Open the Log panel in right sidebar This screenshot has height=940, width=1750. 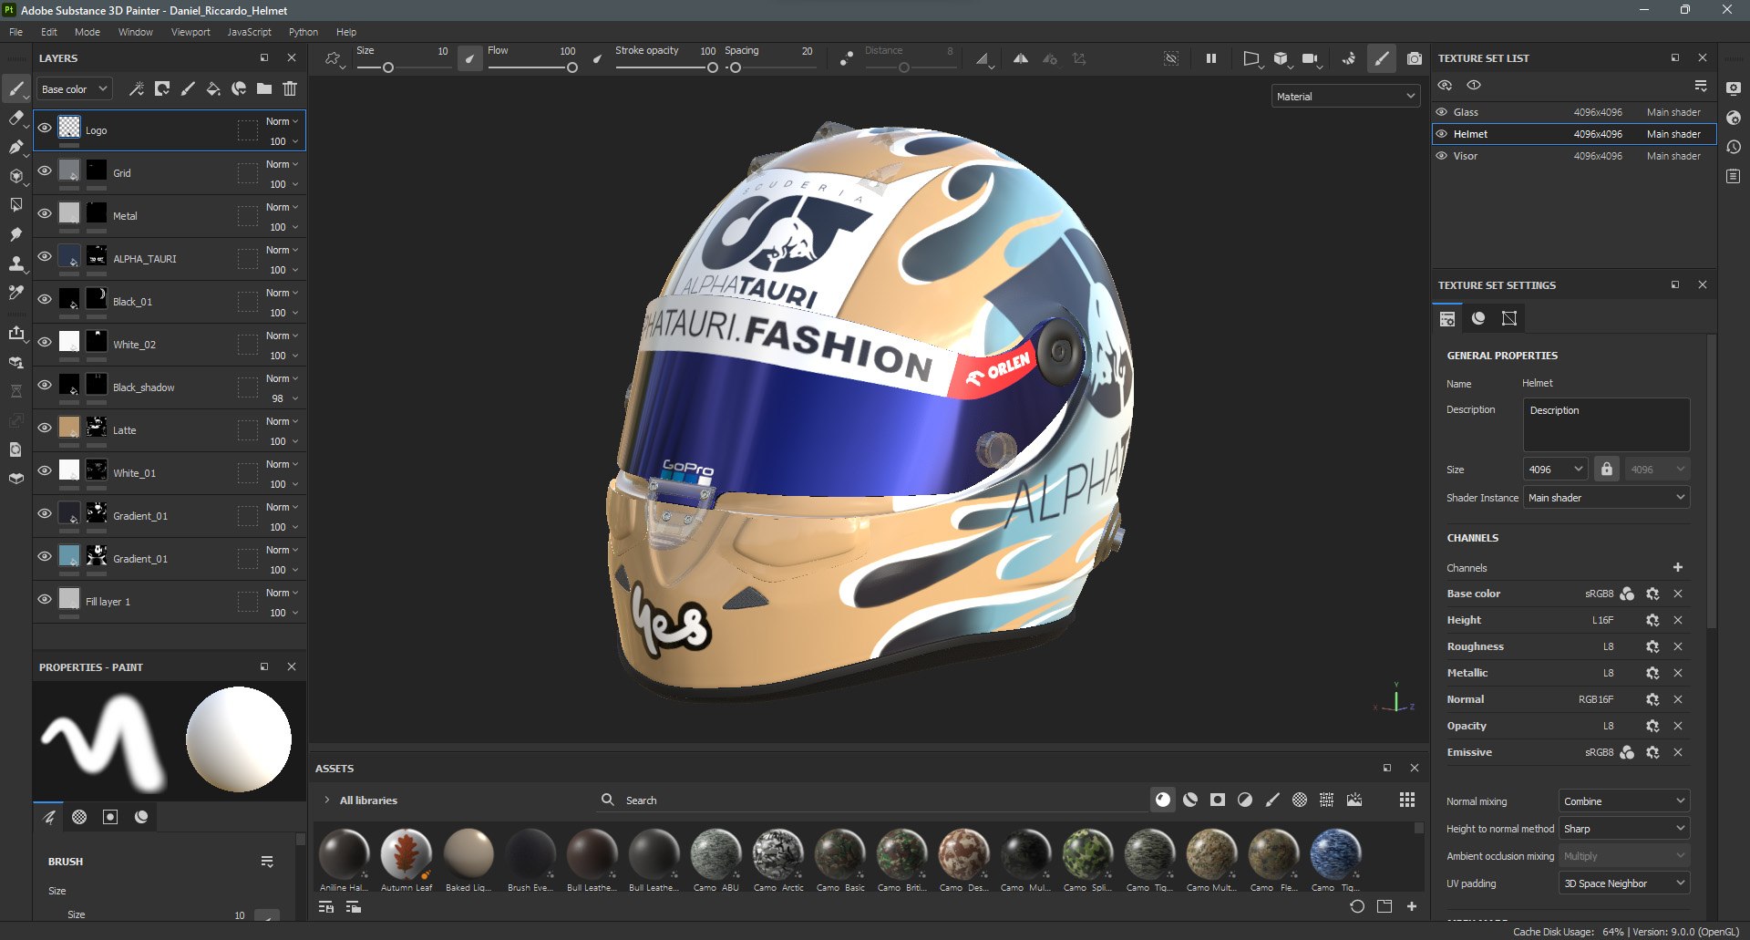point(1734,176)
